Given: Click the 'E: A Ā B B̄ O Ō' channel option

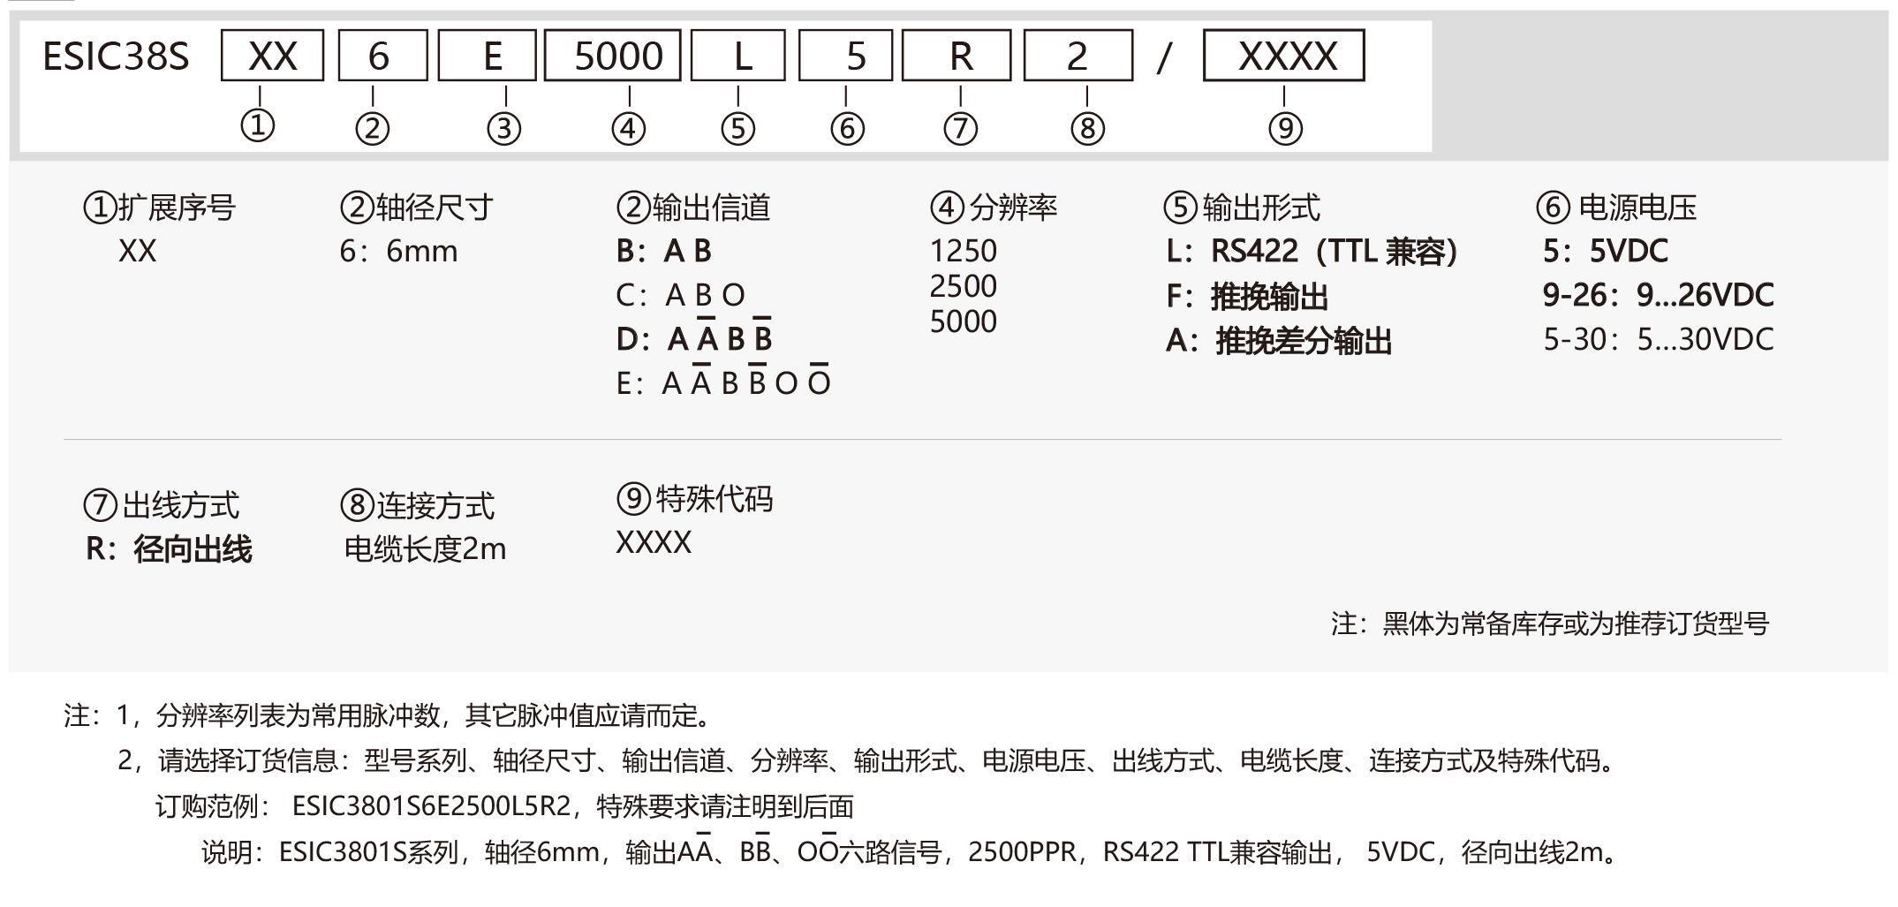Looking at the screenshot, I should 723,381.
